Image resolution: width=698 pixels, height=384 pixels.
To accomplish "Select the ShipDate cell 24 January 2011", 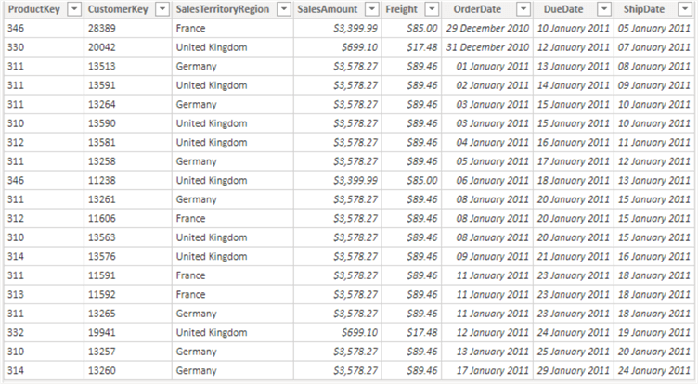I will pyautogui.click(x=654, y=370).
